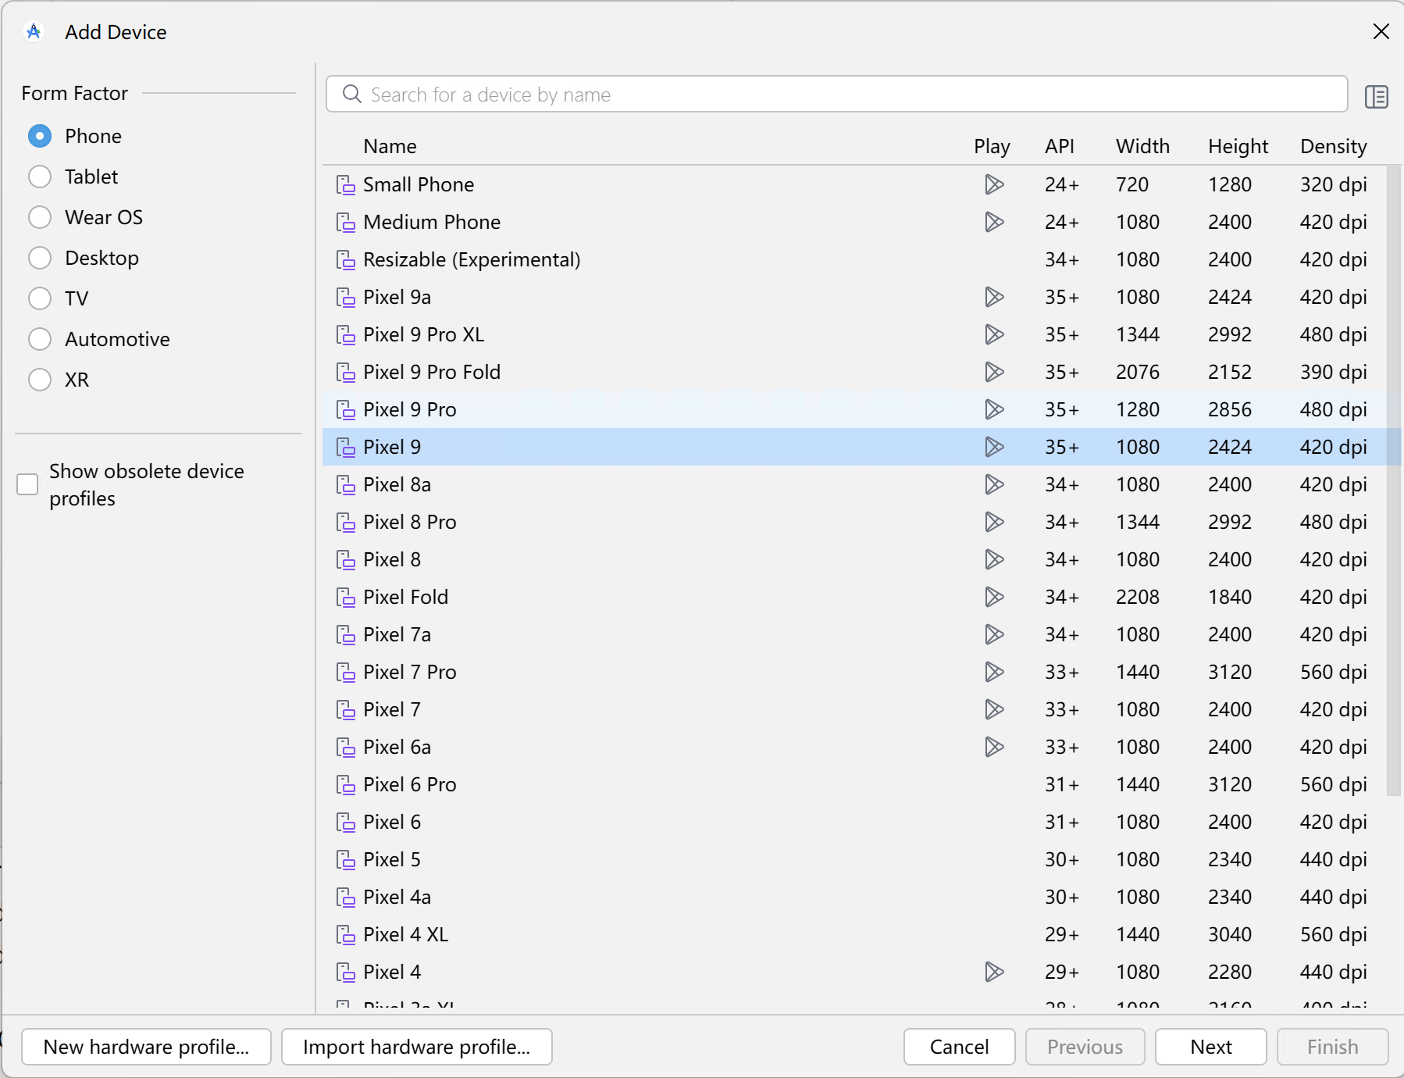Click the magnifier icon in the search box
1404x1078 pixels.
pos(352,95)
